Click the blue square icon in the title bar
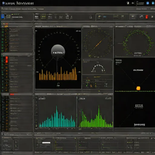 coord(148,3)
